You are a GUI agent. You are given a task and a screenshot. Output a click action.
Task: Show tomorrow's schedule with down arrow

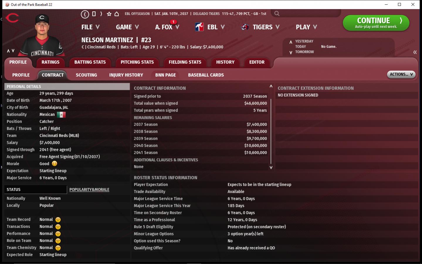pyautogui.click(x=291, y=52)
